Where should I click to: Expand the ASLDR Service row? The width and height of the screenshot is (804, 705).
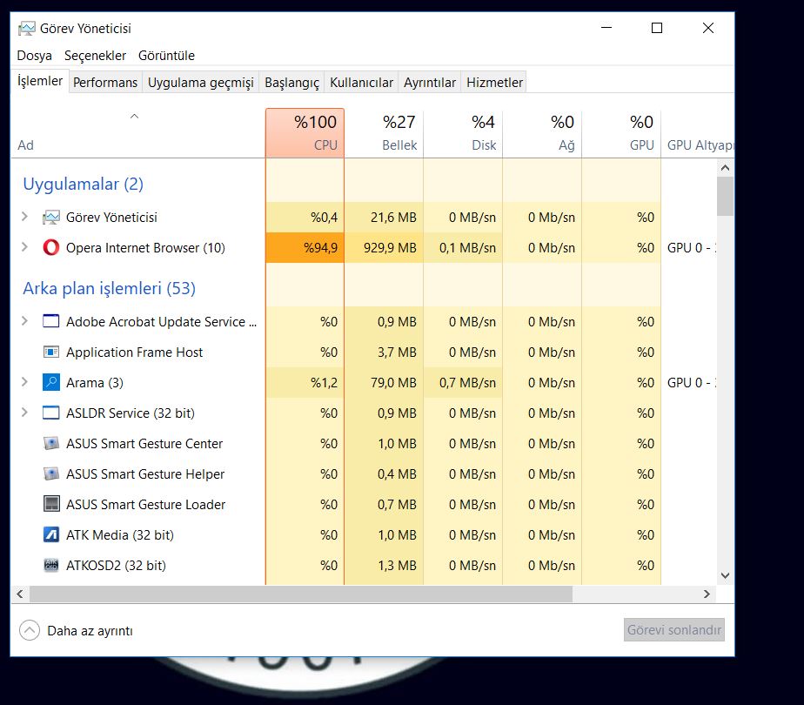pos(24,413)
